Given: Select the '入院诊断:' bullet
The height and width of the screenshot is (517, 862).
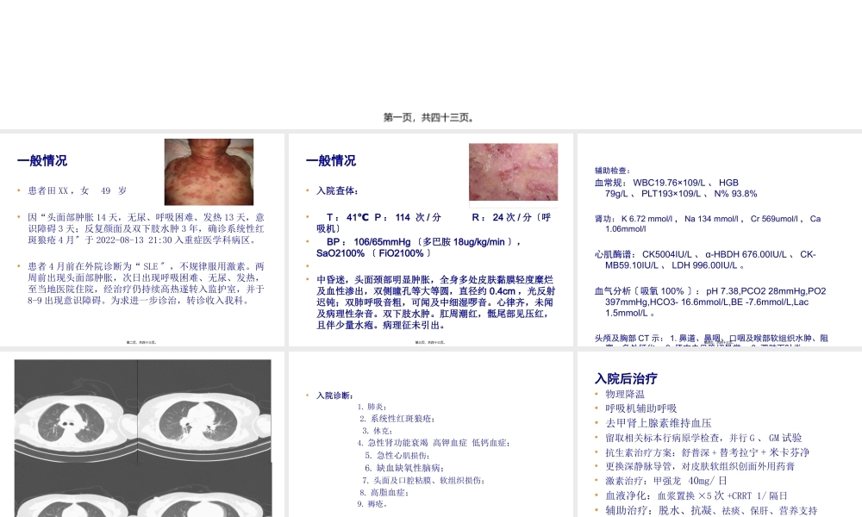Looking at the screenshot, I should tap(334, 396).
